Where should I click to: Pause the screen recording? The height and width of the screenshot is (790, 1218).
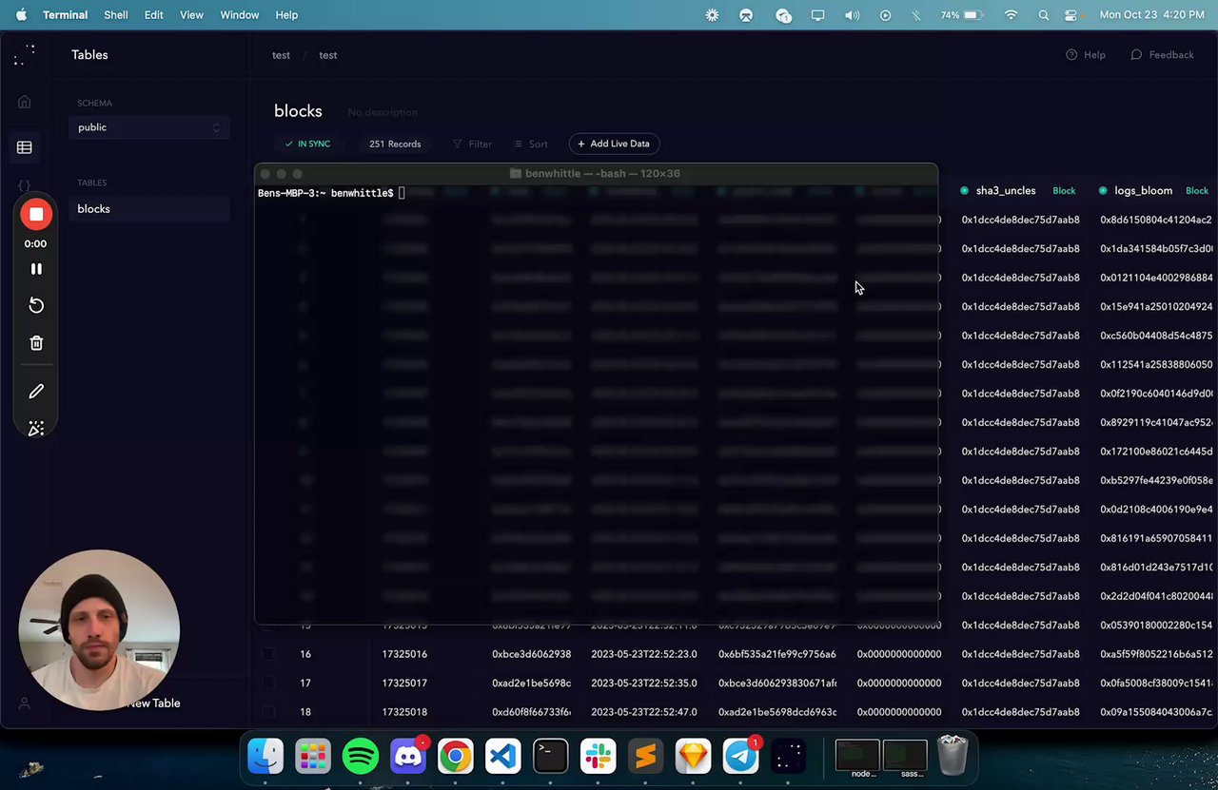pyautogui.click(x=36, y=269)
